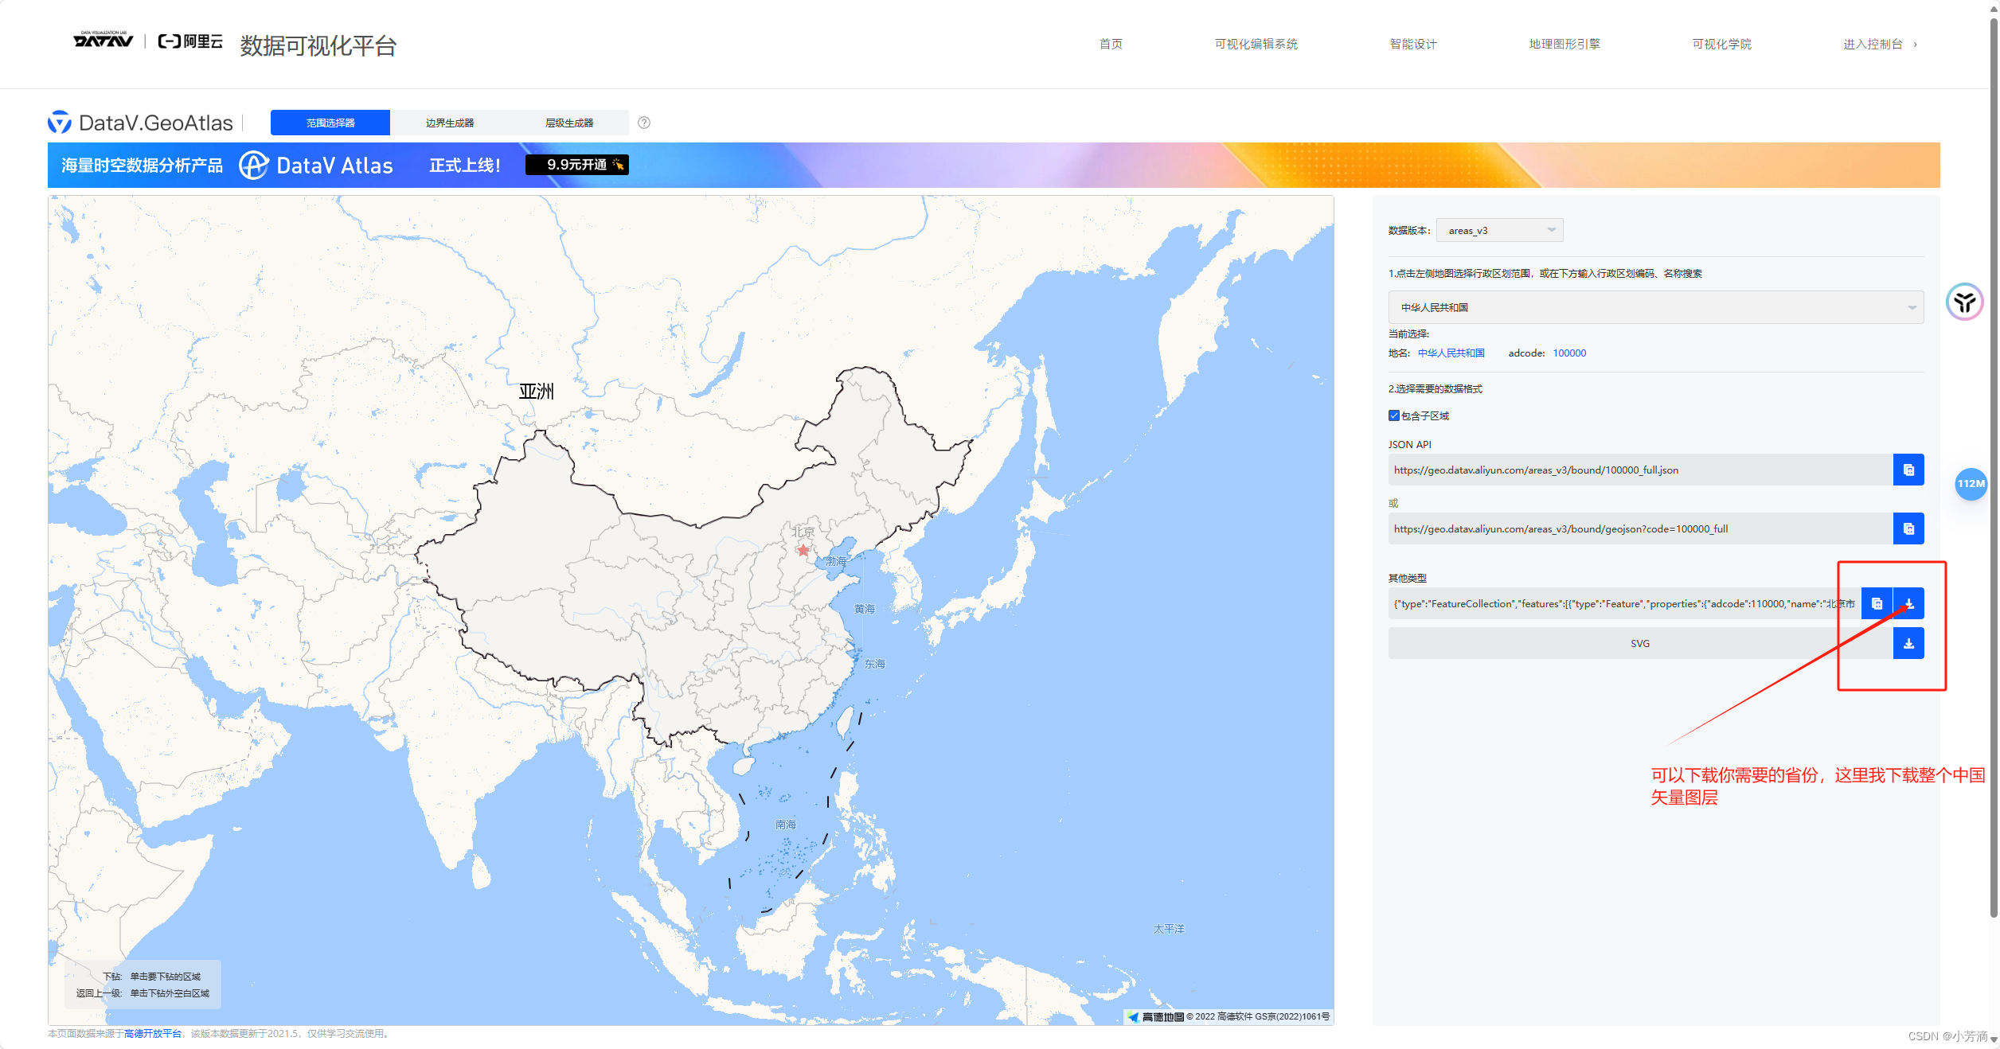This screenshot has width=2000, height=1049.
Task: Open the help question mark icon
Action: [644, 123]
